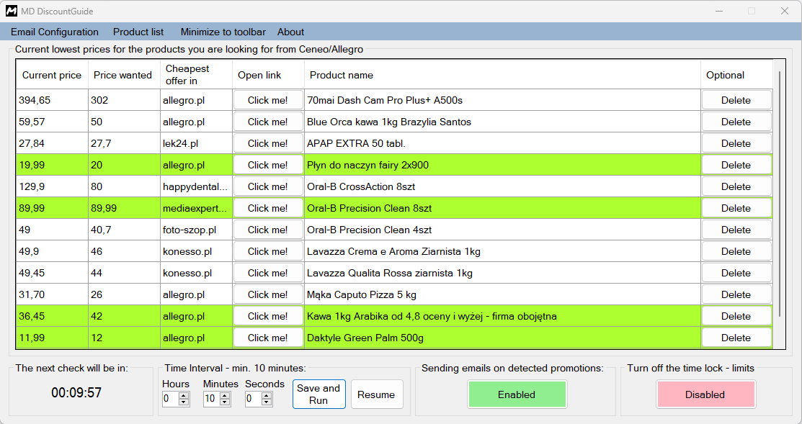
Task: Click the Current price column header
Action: [52, 75]
